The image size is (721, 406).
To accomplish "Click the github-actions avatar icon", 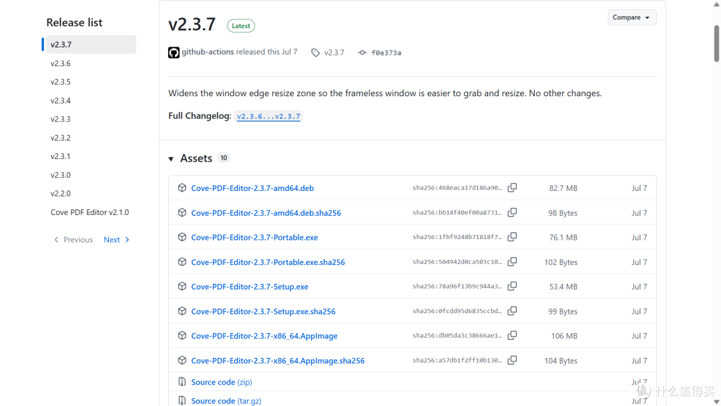I will coord(174,52).
